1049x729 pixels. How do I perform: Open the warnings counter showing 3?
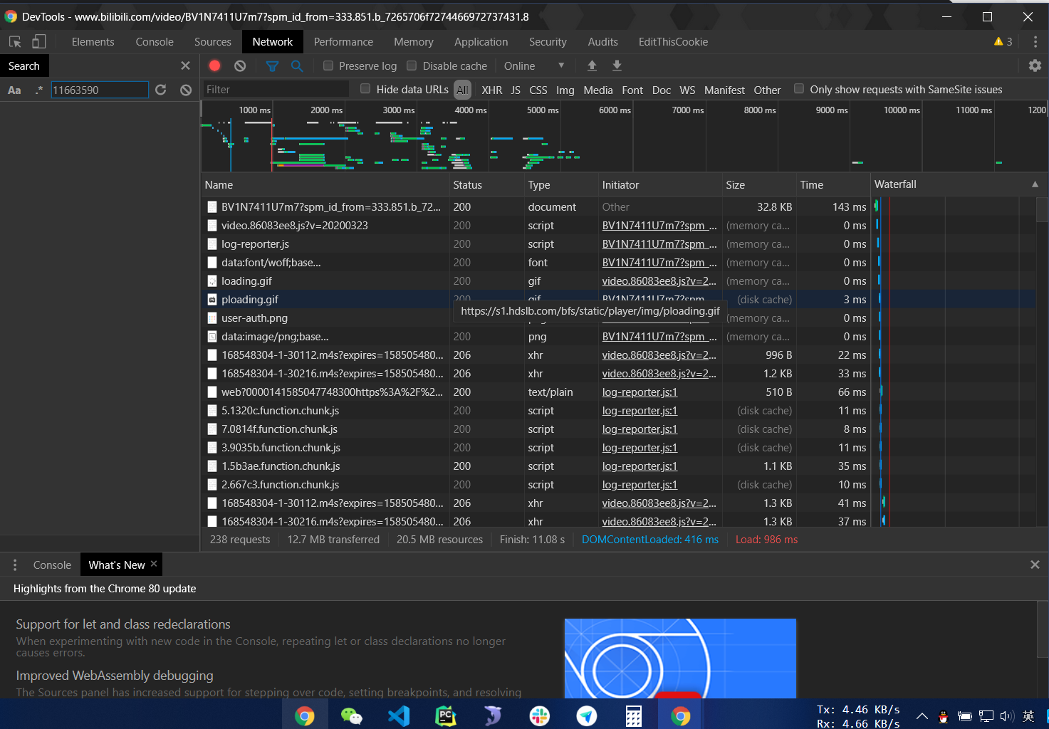(1003, 42)
